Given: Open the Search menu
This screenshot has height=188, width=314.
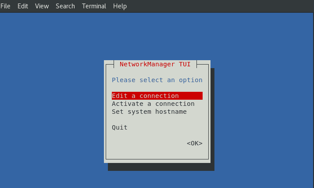Looking at the screenshot, I should click(x=65, y=6).
